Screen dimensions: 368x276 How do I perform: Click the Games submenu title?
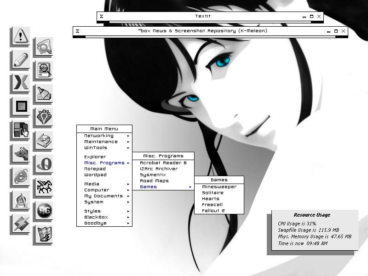(x=219, y=180)
